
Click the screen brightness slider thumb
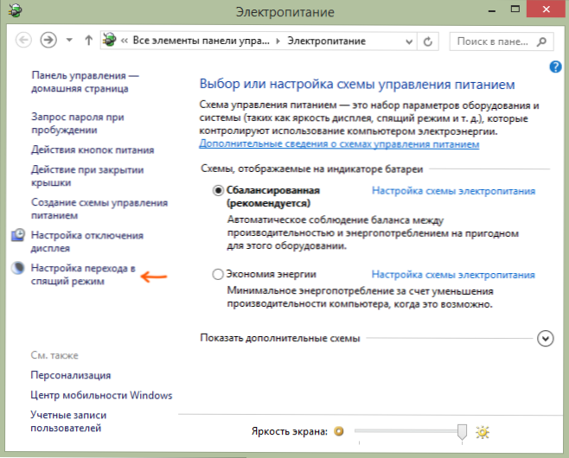[462, 432]
